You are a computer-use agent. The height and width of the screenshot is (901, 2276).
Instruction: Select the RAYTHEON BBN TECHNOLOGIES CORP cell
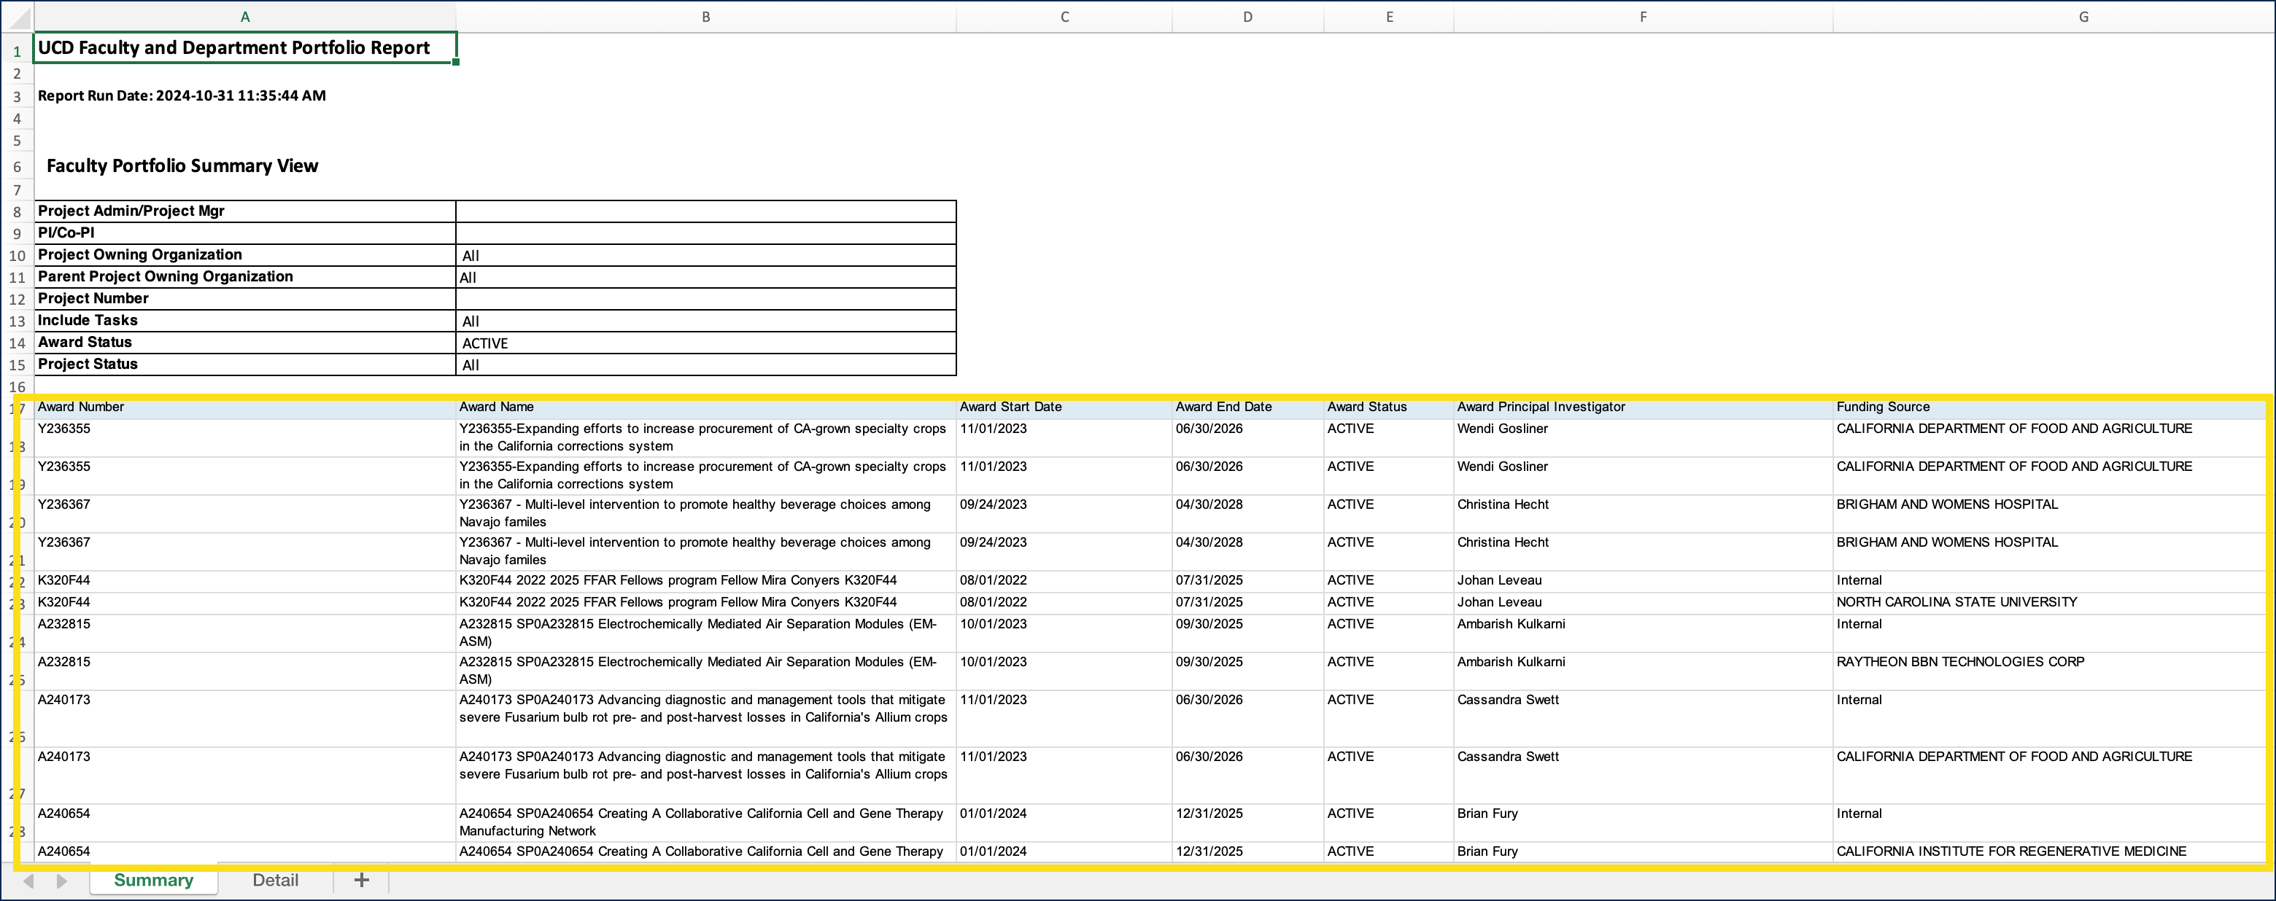click(x=1959, y=662)
